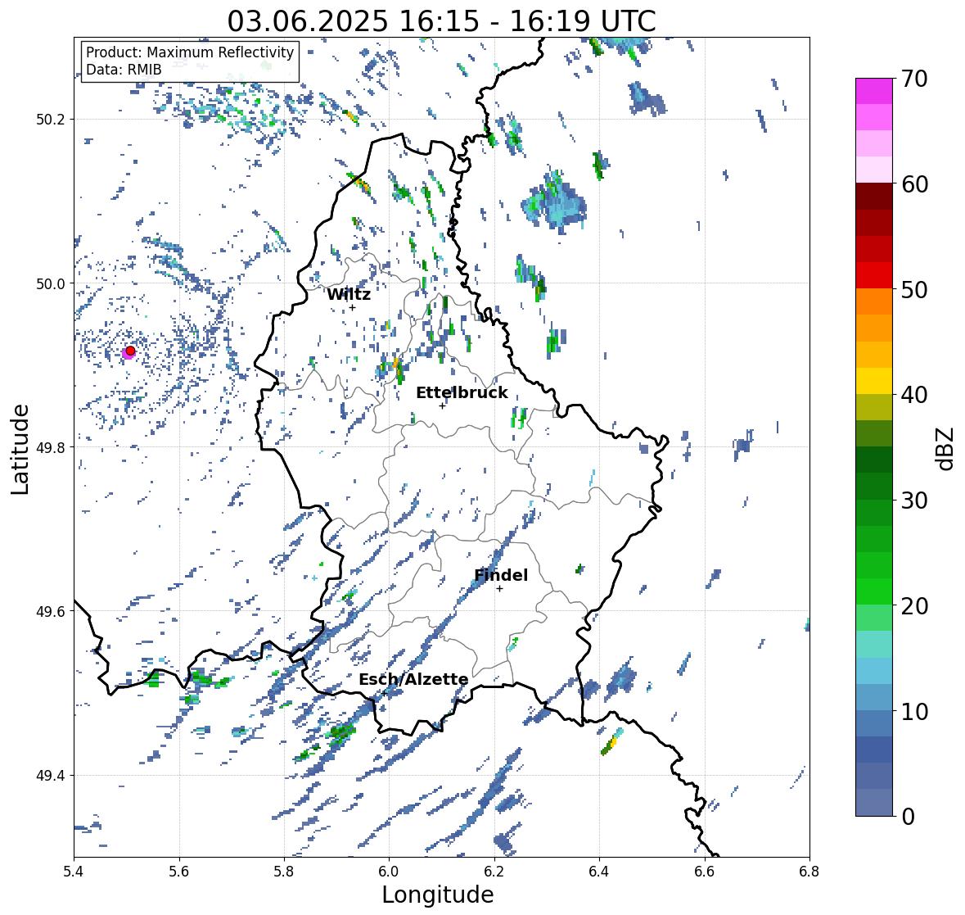Click the latitude tick label 49.6
This screenshot has height=915, width=965.
point(51,611)
